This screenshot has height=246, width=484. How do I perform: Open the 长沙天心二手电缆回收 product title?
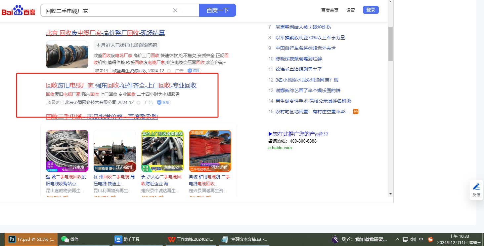pos(161,180)
